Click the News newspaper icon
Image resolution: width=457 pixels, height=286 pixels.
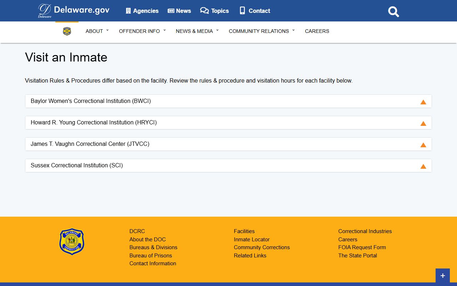[x=171, y=11]
